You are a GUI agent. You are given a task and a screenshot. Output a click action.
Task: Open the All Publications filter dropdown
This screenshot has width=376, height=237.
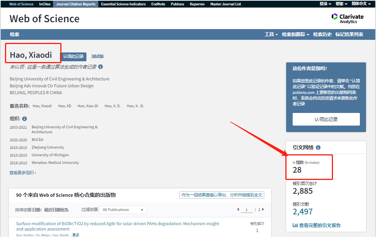[x=123, y=210]
